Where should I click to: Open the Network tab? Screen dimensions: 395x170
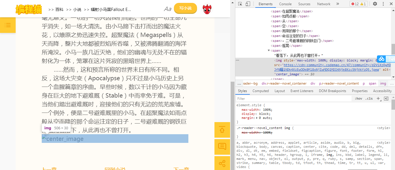pyautogui.click(x=324, y=4)
